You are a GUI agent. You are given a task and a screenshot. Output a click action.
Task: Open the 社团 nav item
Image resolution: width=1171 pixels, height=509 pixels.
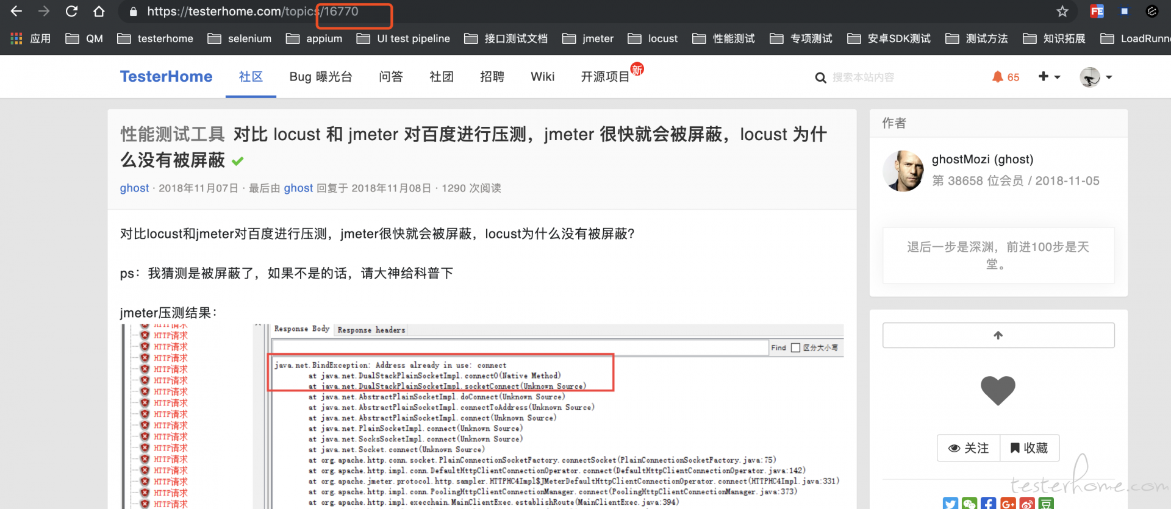[442, 77]
